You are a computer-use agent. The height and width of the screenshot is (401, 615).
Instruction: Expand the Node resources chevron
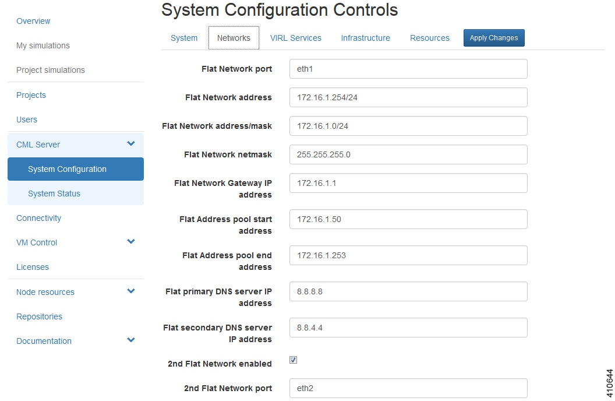click(131, 291)
